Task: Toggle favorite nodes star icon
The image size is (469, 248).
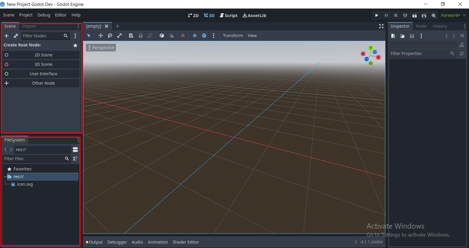Action: (x=75, y=45)
